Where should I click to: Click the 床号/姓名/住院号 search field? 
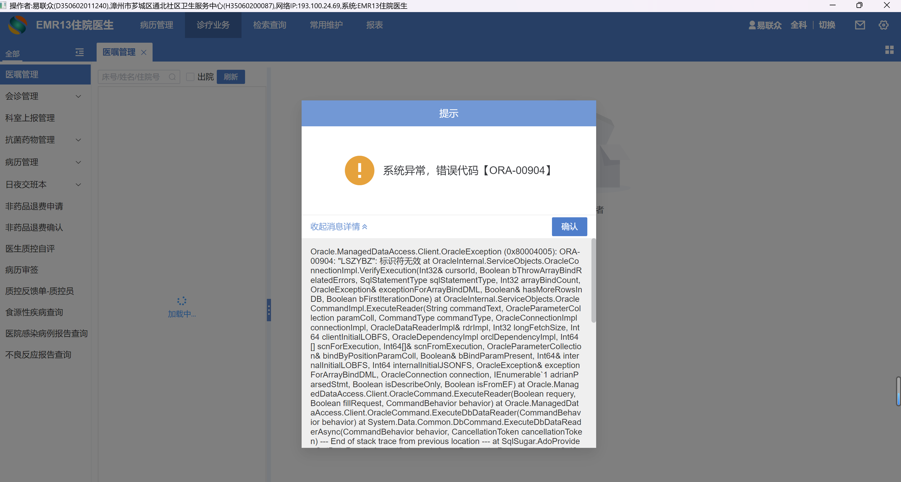(x=133, y=77)
